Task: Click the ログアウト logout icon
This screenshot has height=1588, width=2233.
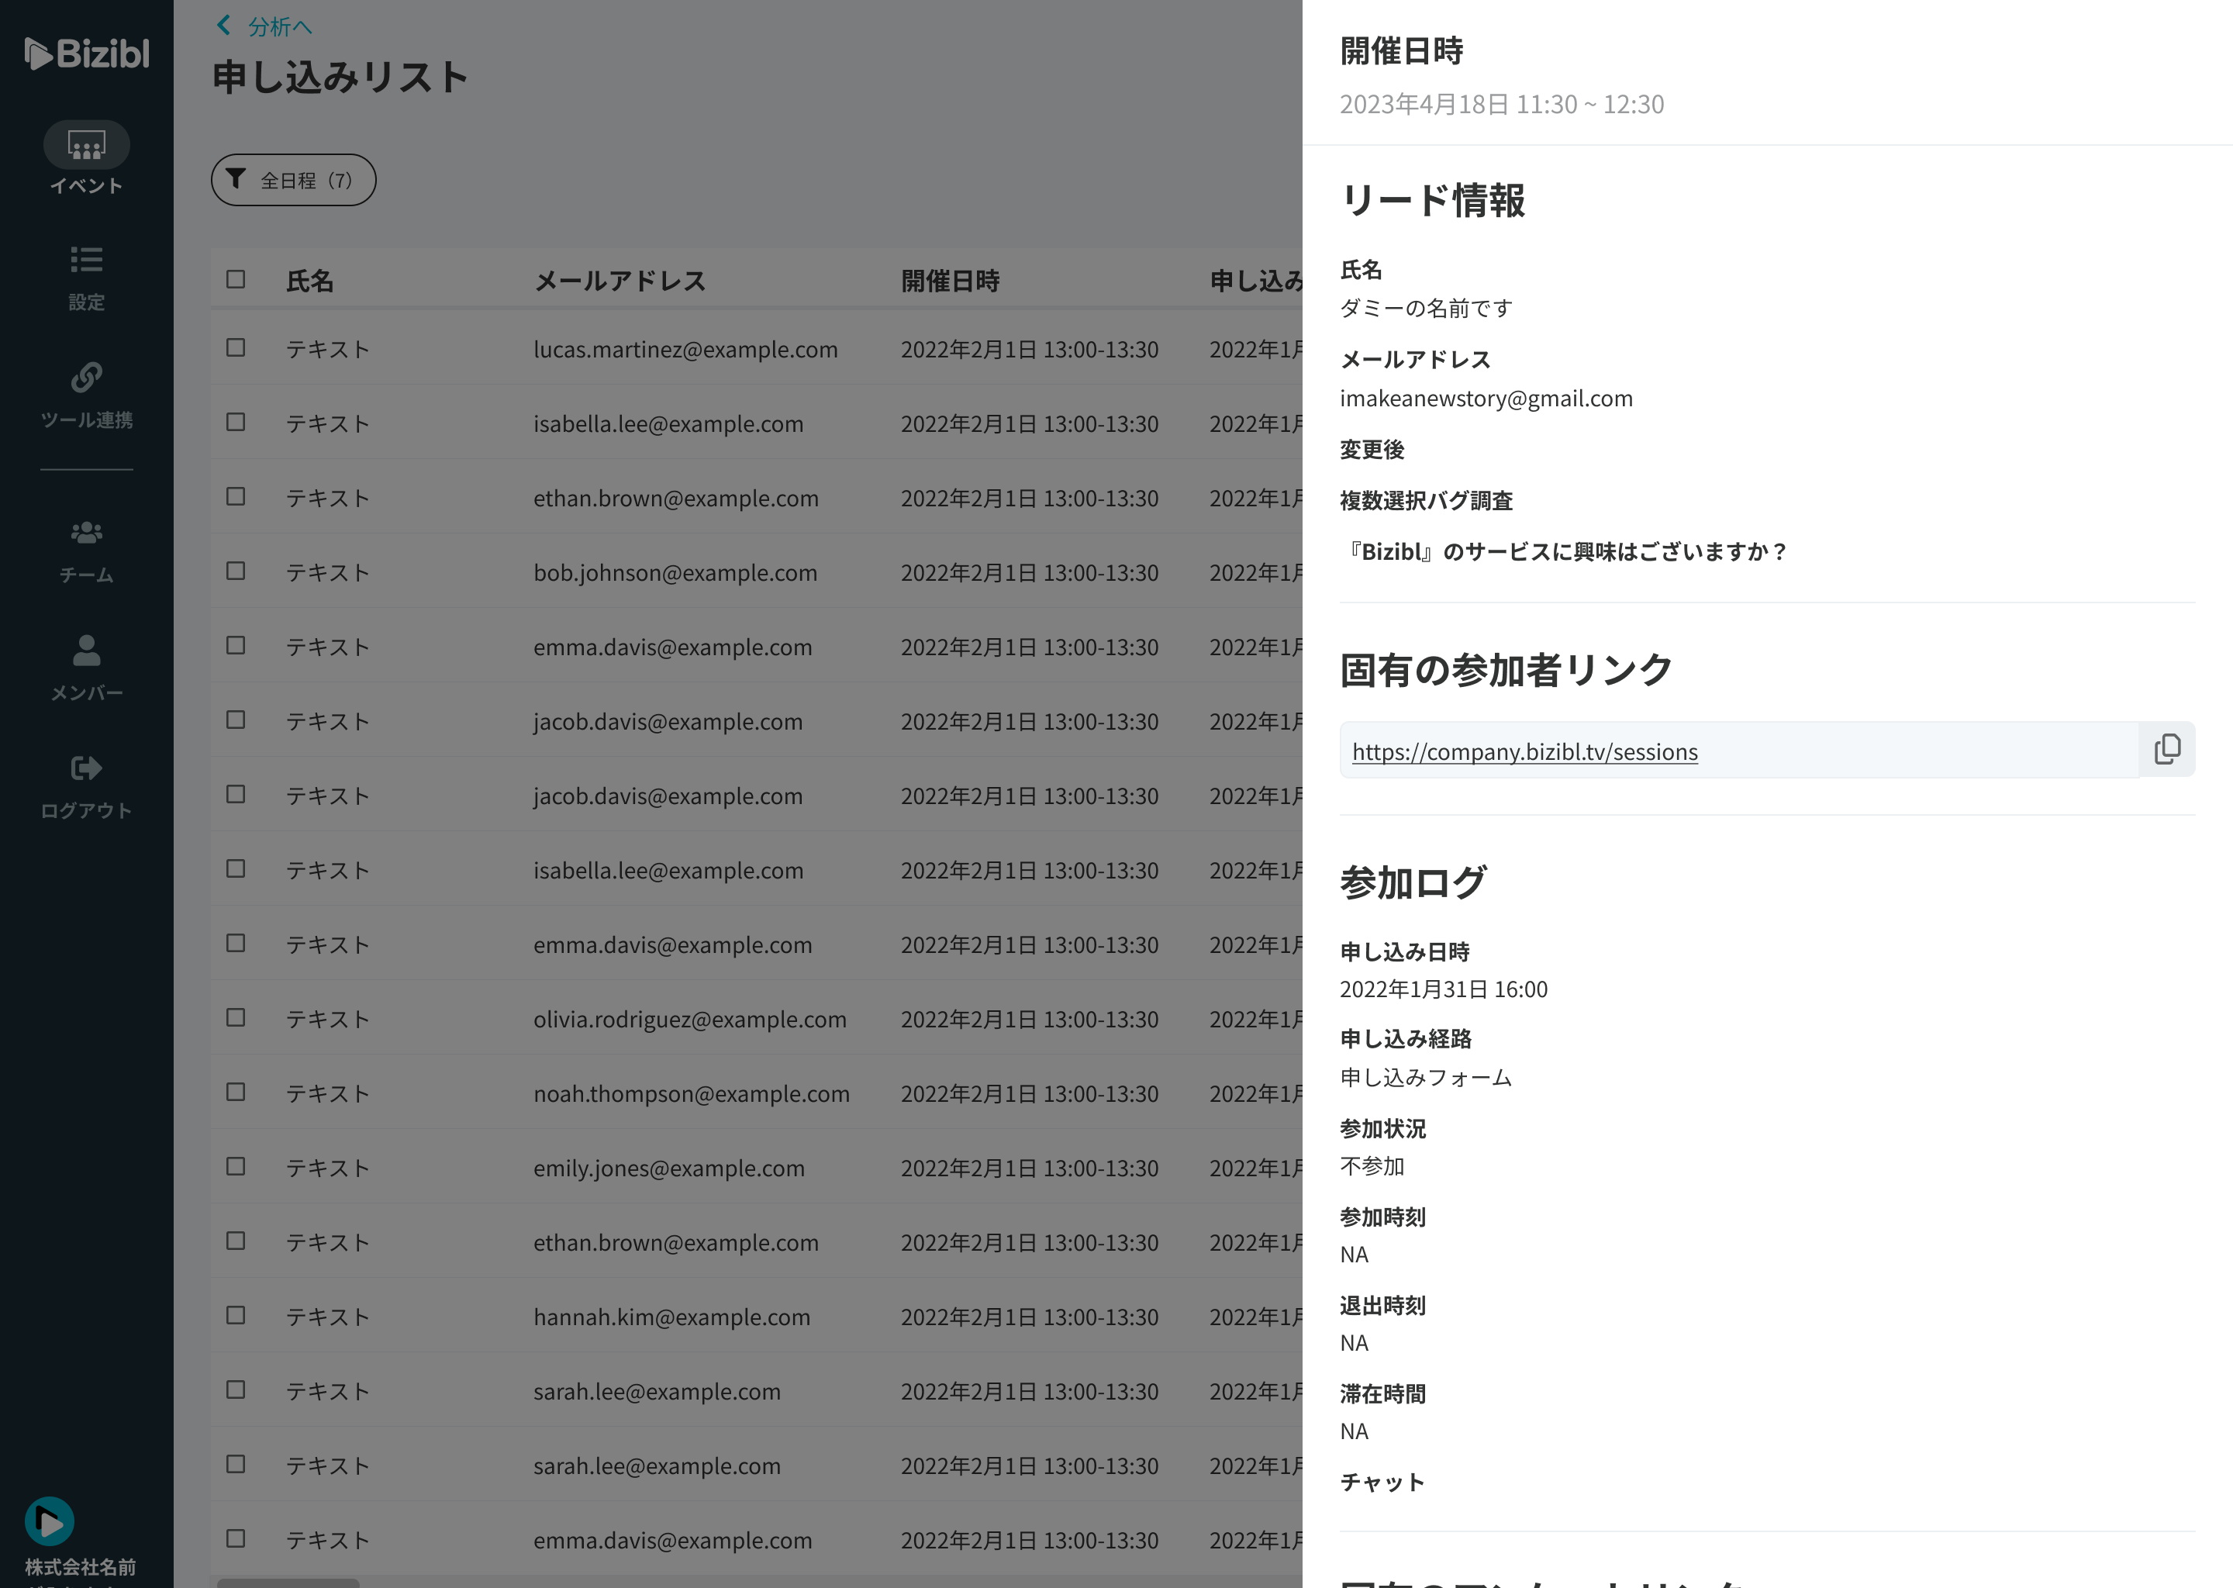Action: click(86, 768)
